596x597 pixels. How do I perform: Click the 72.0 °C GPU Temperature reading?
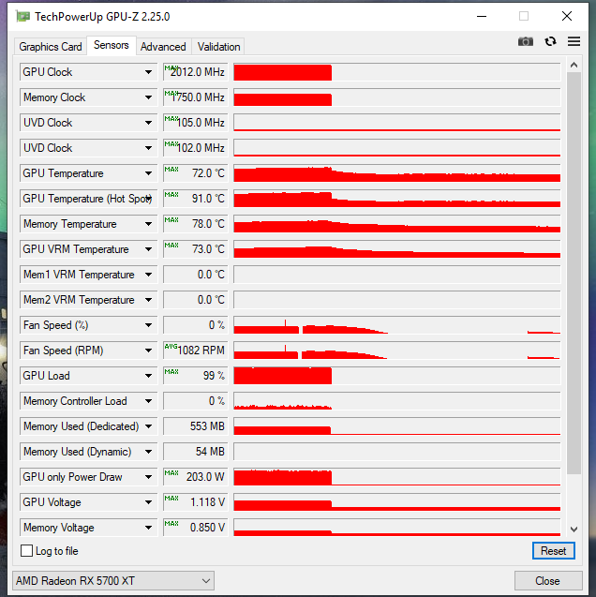tap(195, 173)
